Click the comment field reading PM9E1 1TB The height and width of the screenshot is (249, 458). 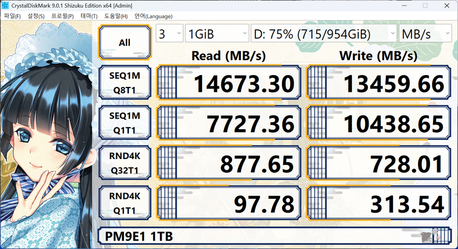(x=274, y=236)
